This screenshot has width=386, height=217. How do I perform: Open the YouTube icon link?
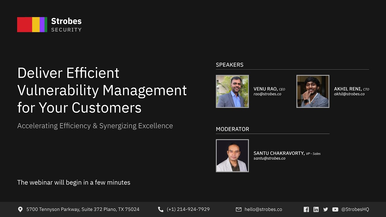[x=335, y=209]
